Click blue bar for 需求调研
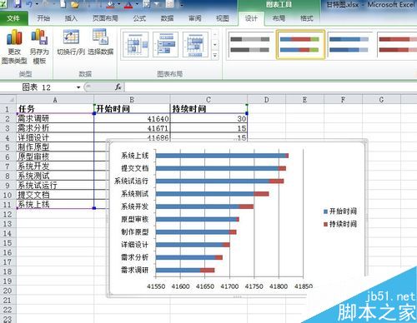 click(178, 270)
